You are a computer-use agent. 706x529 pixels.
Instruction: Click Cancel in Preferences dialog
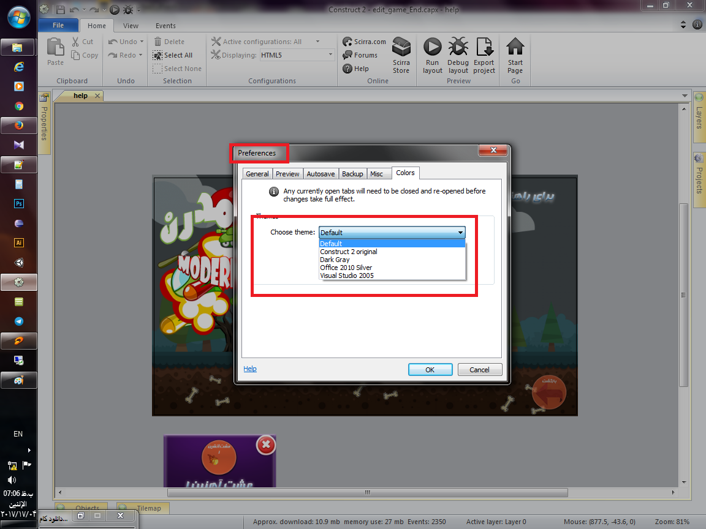pos(479,369)
